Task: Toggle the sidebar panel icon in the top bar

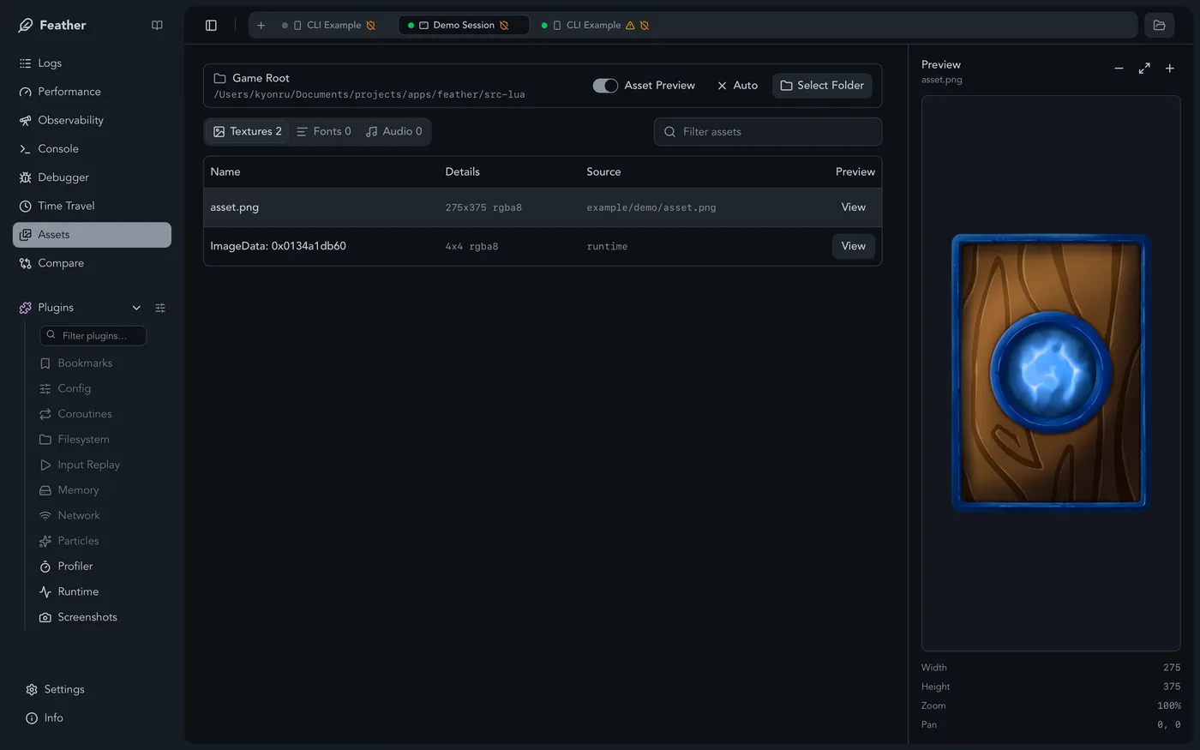Action: (211, 25)
